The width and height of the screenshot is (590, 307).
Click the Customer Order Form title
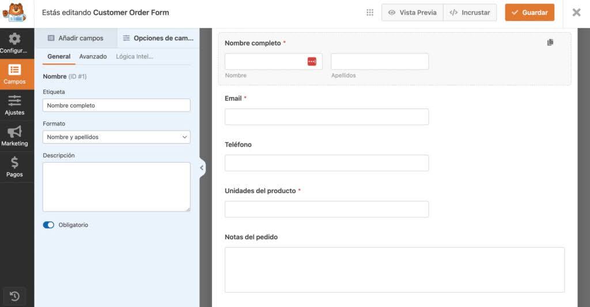(131, 13)
